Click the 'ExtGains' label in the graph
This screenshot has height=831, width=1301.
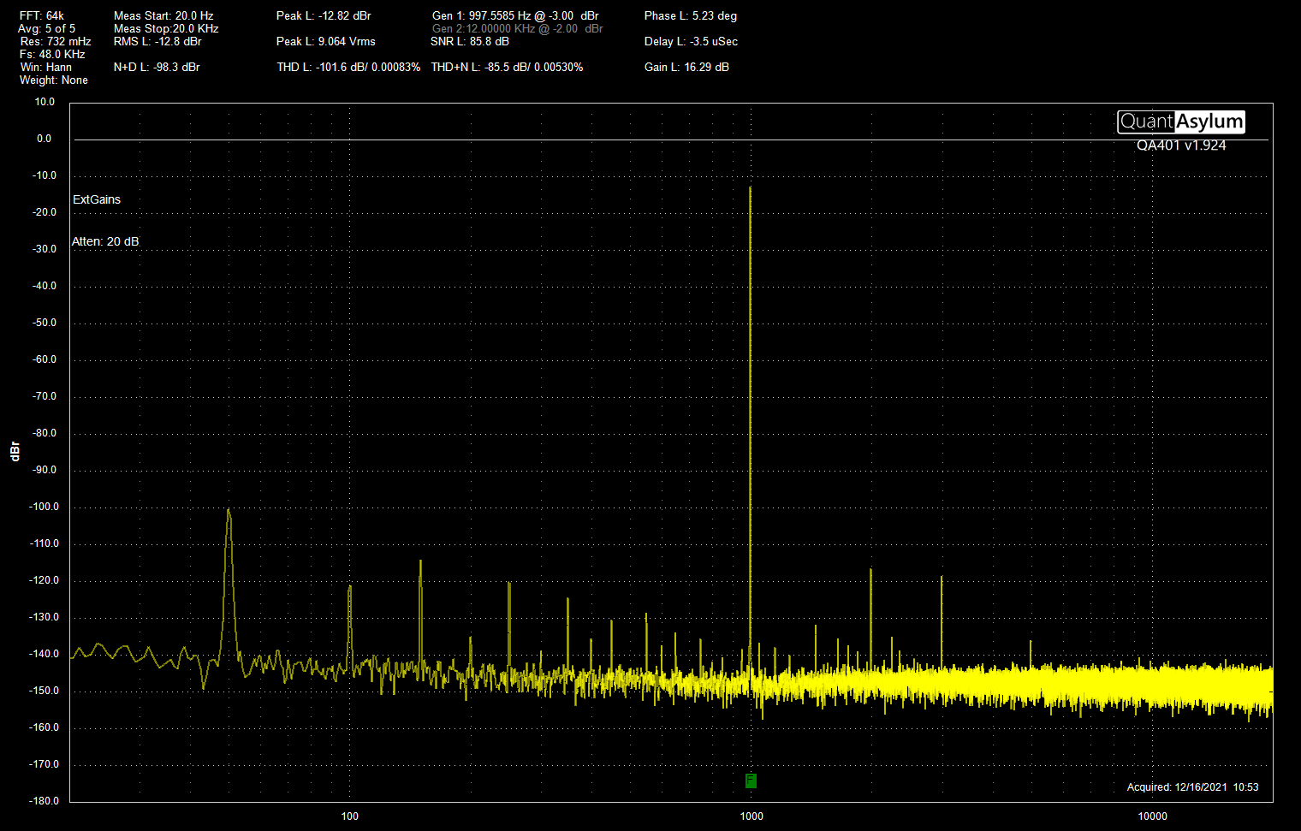[97, 199]
